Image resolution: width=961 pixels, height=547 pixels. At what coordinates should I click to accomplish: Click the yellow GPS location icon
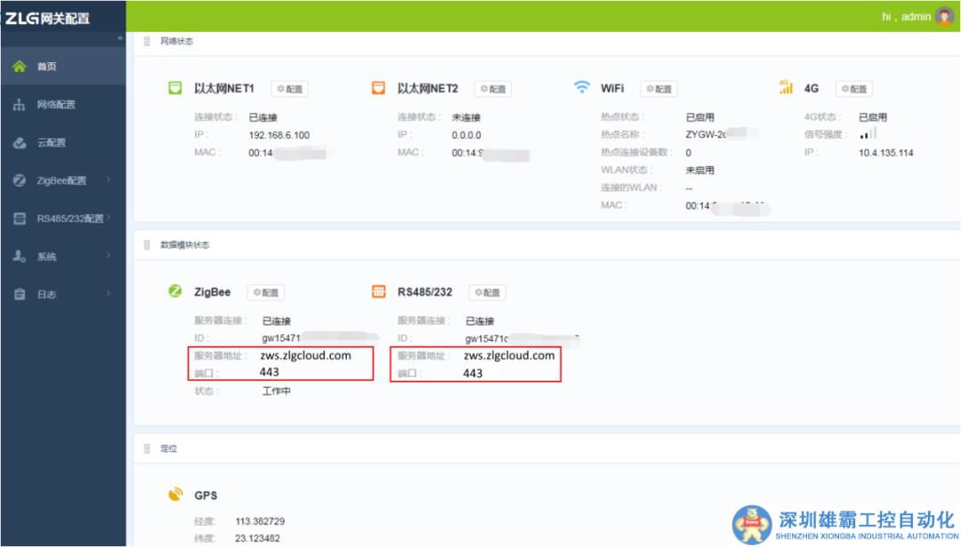pos(175,495)
